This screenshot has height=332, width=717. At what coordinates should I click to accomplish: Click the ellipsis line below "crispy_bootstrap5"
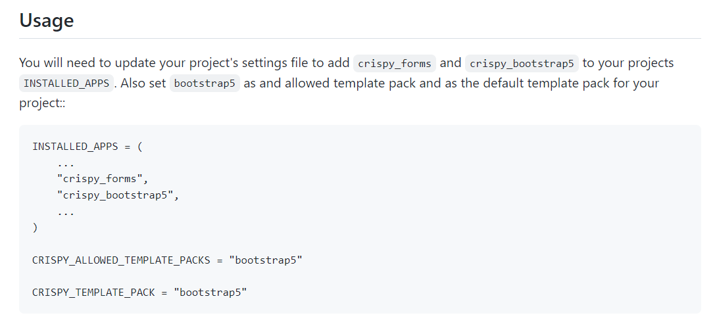tap(66, 212)
